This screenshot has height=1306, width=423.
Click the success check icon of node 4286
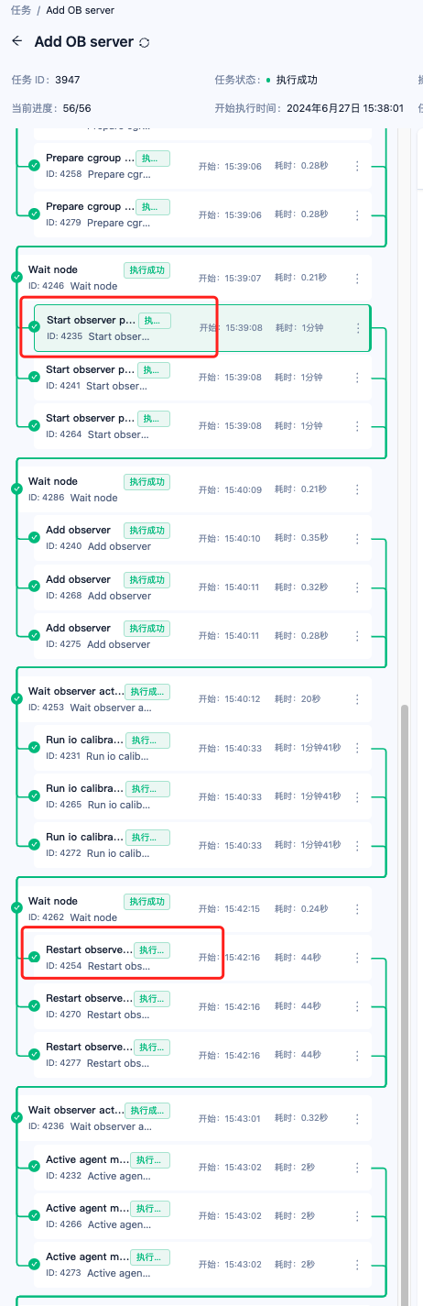pyautogui.click(x=16, y=489)
